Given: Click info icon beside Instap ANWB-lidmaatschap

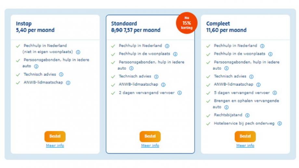Looking at the screenshot, I should 68,83.
